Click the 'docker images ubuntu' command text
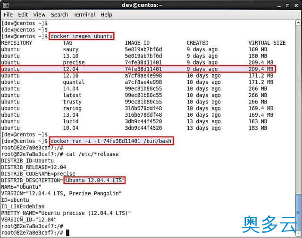The width and height of the screenshot is (302, 238). click(x=82, y=36)
